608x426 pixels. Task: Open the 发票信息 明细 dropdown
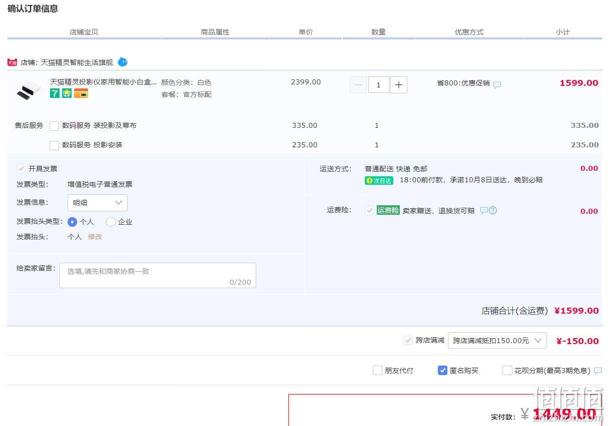(98, 203)
